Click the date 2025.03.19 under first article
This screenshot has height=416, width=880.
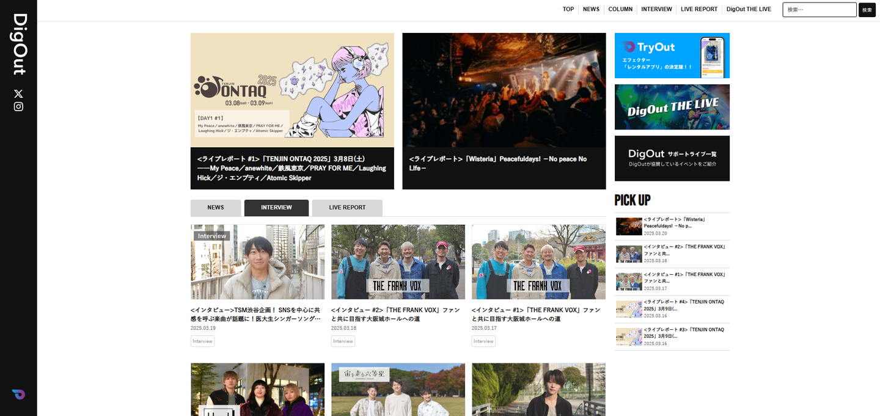click(x=203, y=328)
